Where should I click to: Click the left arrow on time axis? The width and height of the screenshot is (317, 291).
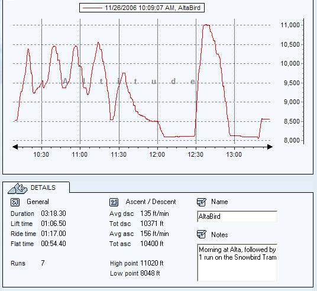[15, 147]
